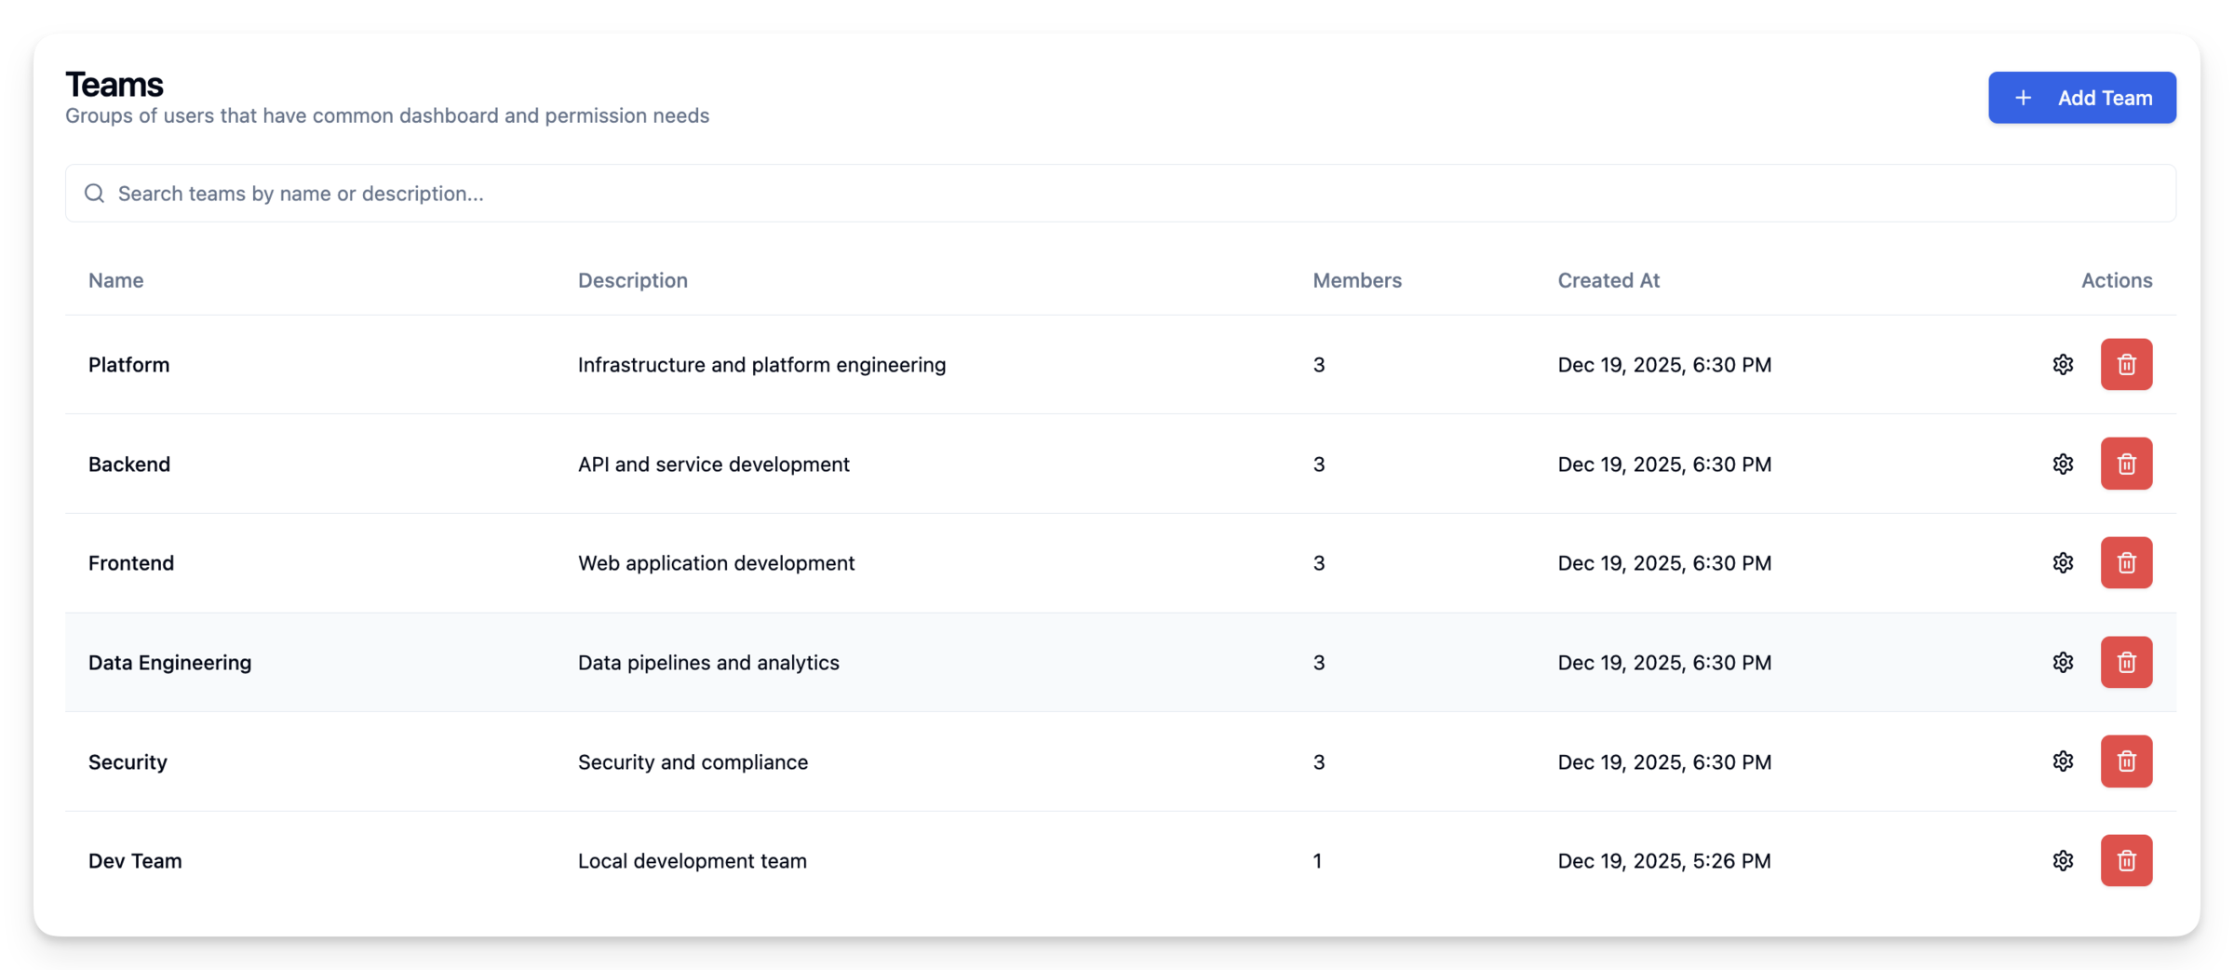Open settings for the Security team
The height and width of the screenshot is (970, 2234).
2063,761
